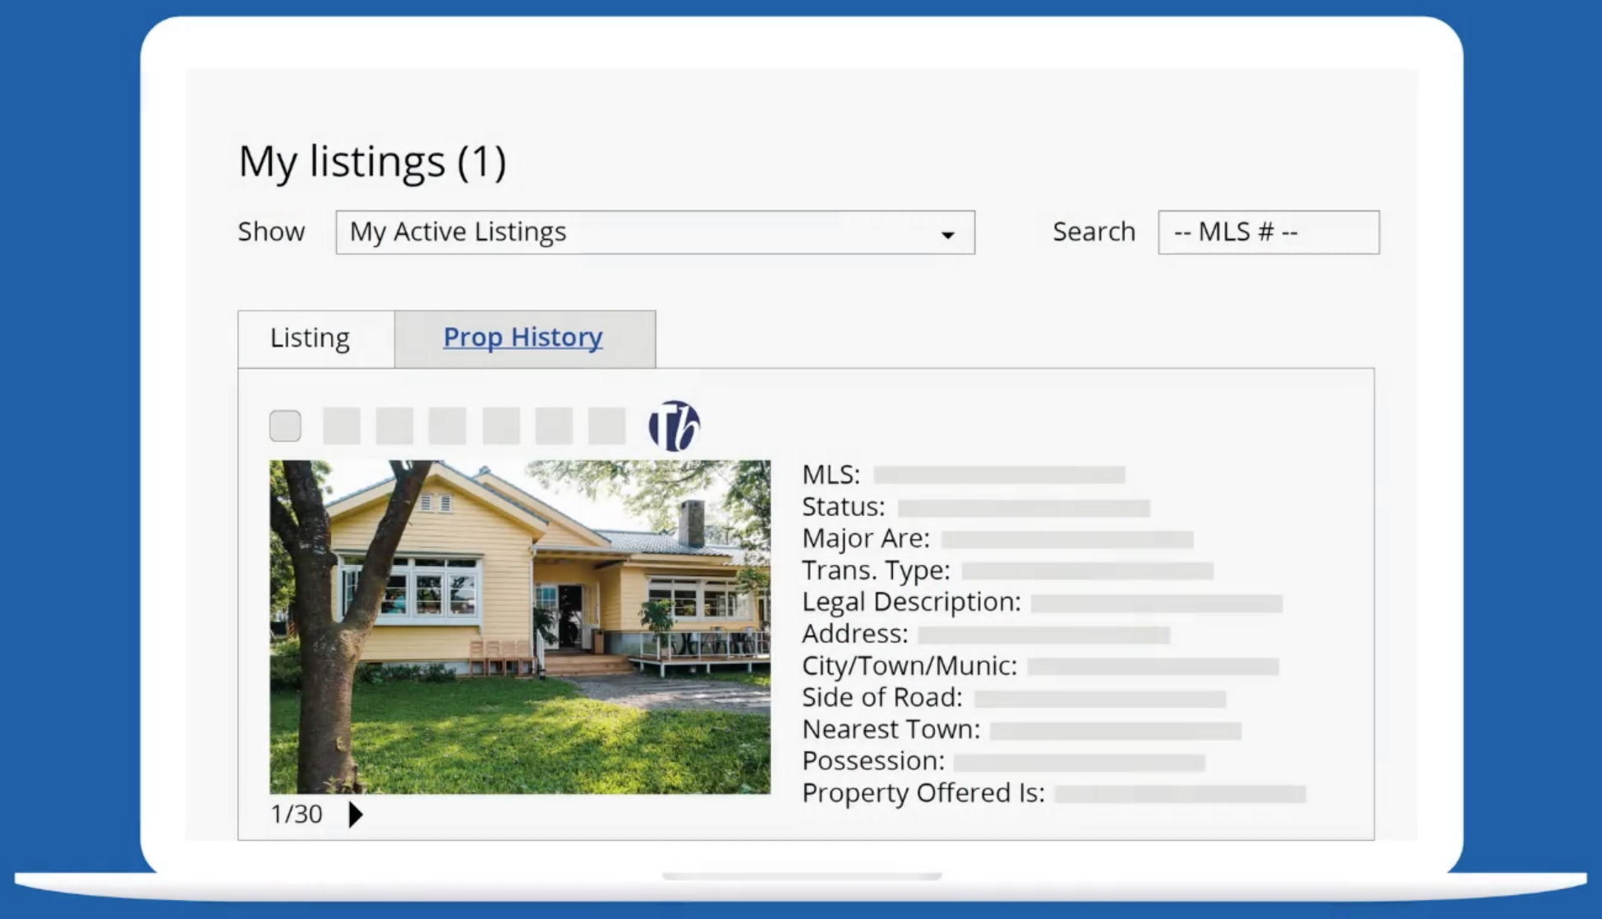Open the yellow house listing photo
The image size is (1602, 919).
click(x=520, y=627)
